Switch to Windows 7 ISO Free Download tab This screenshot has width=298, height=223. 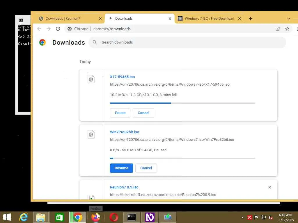point(209,19)
